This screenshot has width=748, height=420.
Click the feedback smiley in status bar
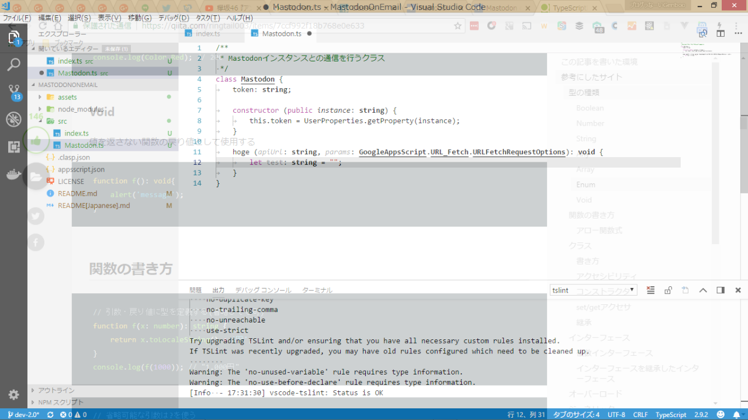721,415
